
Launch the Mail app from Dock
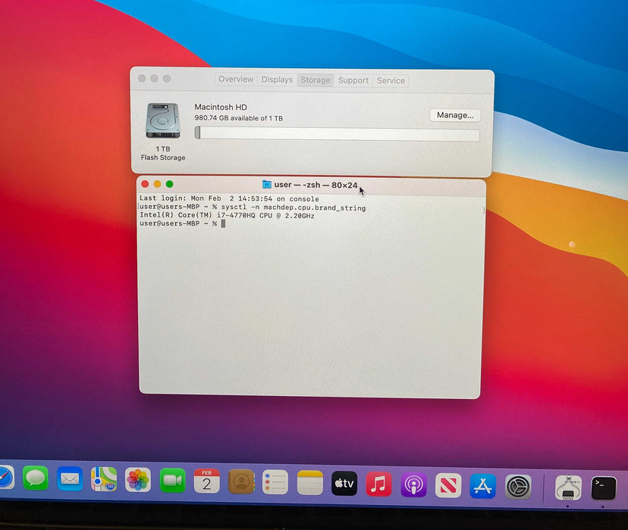tap(70, 479)
